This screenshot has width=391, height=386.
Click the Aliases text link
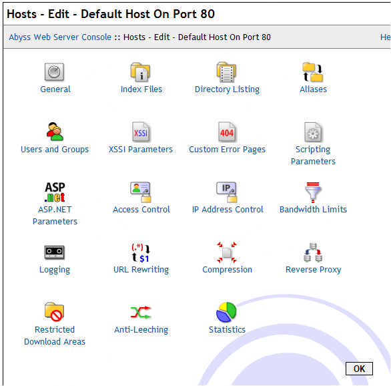pos(313,89)
